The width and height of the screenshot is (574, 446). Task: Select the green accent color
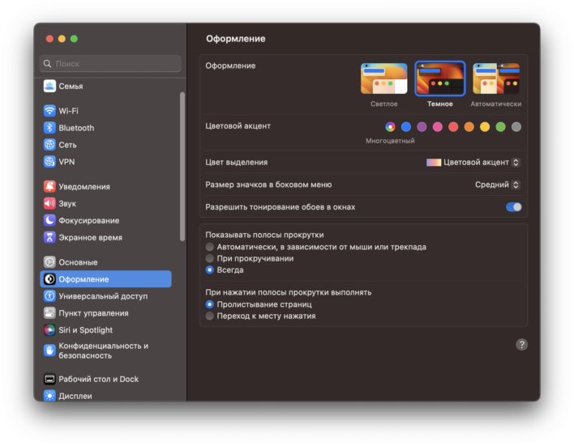[x=500, y=127]
